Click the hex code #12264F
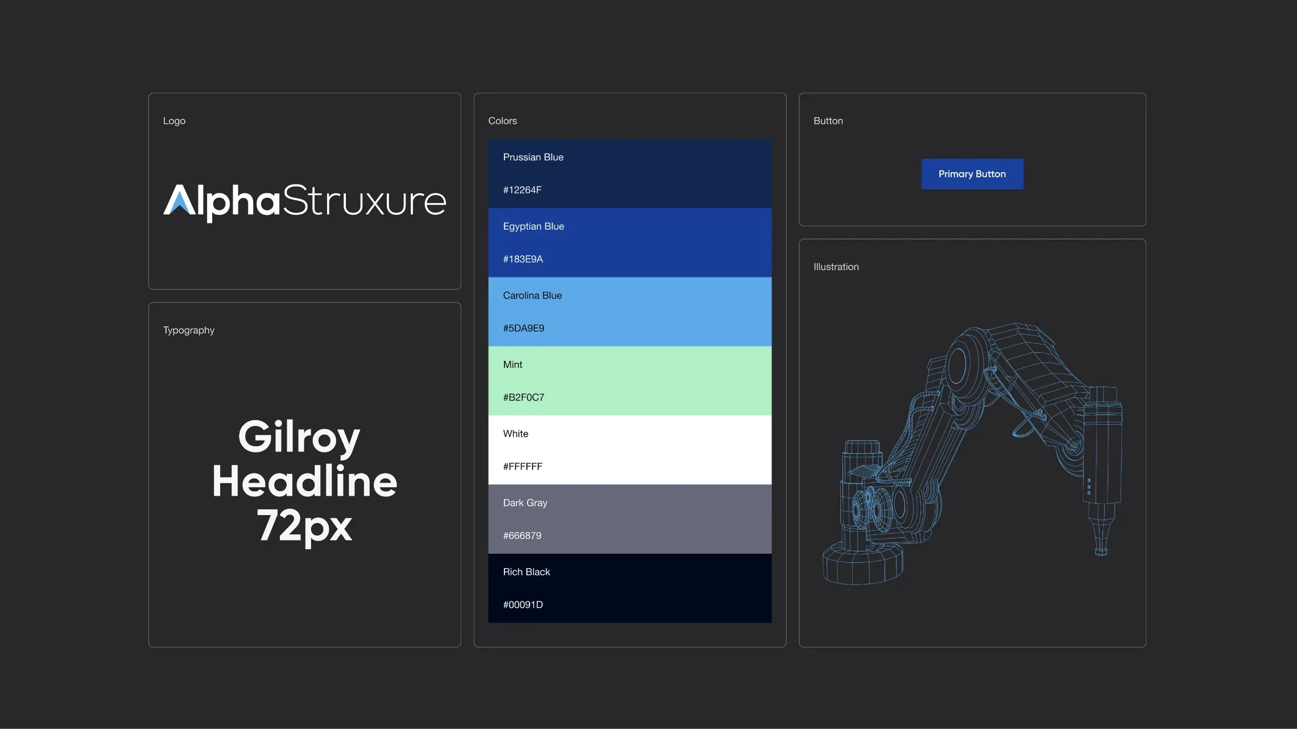Screen dimensions: 1297x730 522,190
